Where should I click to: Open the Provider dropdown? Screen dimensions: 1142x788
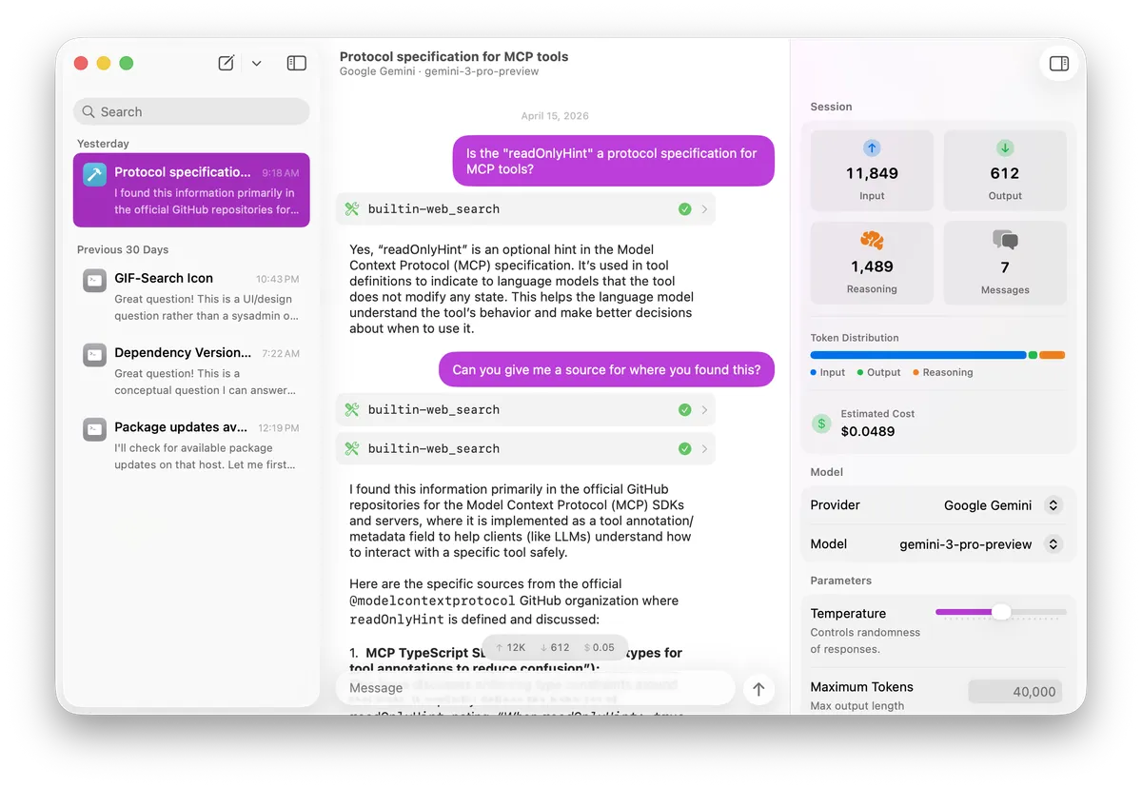coord(1053,505)
